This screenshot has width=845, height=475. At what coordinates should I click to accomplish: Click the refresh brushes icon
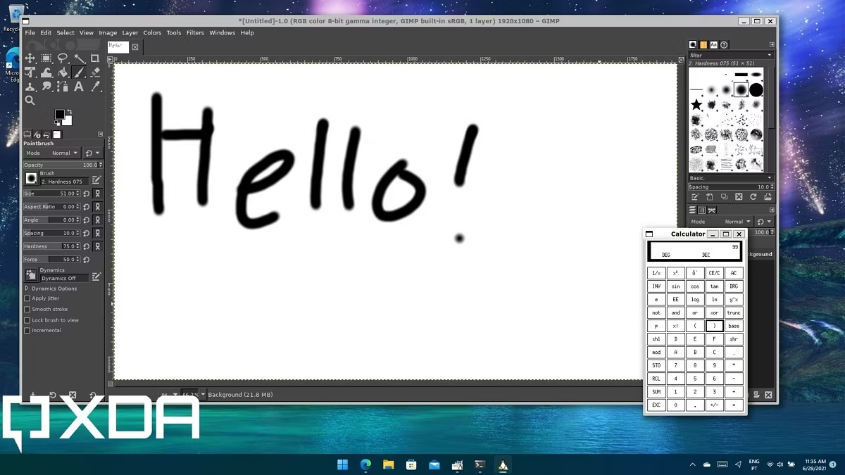[753, 197]
